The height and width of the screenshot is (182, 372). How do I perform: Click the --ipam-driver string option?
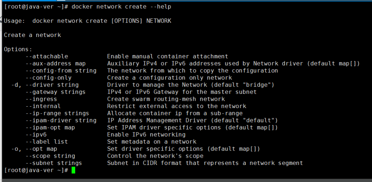click(61, 120)
